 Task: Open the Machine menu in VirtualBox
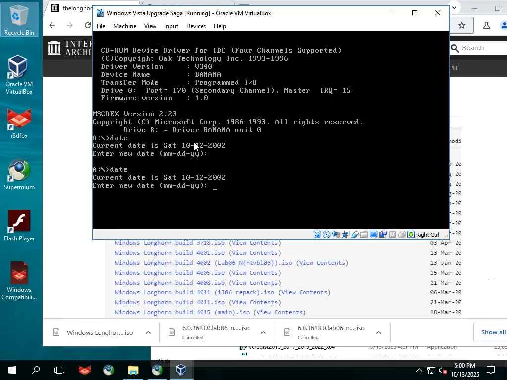point(125,26)
